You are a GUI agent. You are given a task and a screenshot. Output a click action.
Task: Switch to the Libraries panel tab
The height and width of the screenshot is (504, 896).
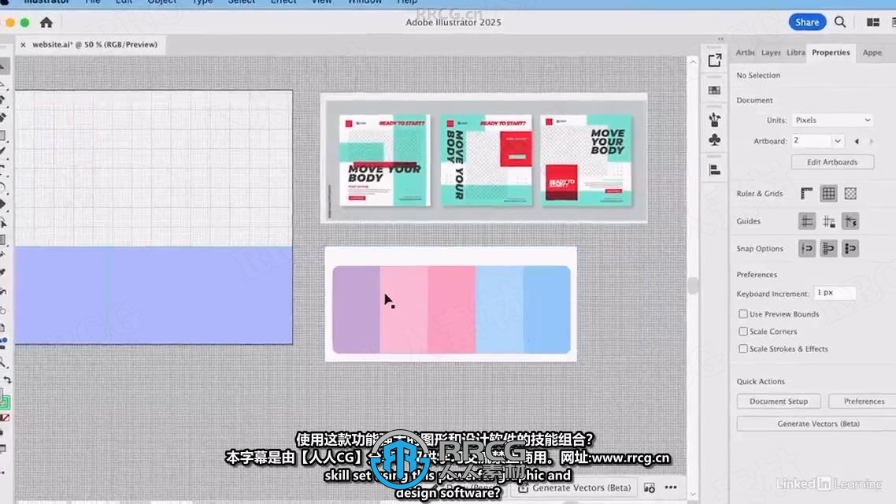tap(795, 53)
